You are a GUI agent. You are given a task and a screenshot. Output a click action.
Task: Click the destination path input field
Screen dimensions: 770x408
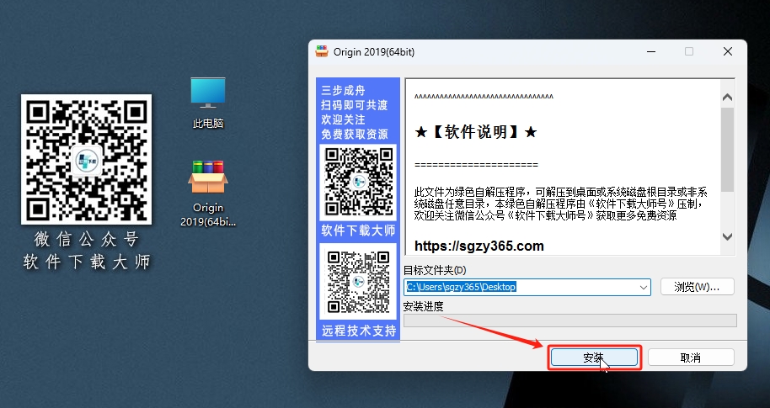point(527,287)
